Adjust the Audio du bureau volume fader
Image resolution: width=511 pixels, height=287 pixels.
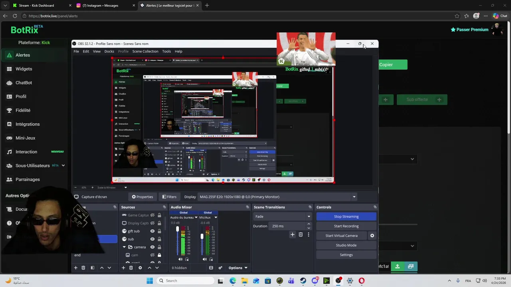pos(178,229)
